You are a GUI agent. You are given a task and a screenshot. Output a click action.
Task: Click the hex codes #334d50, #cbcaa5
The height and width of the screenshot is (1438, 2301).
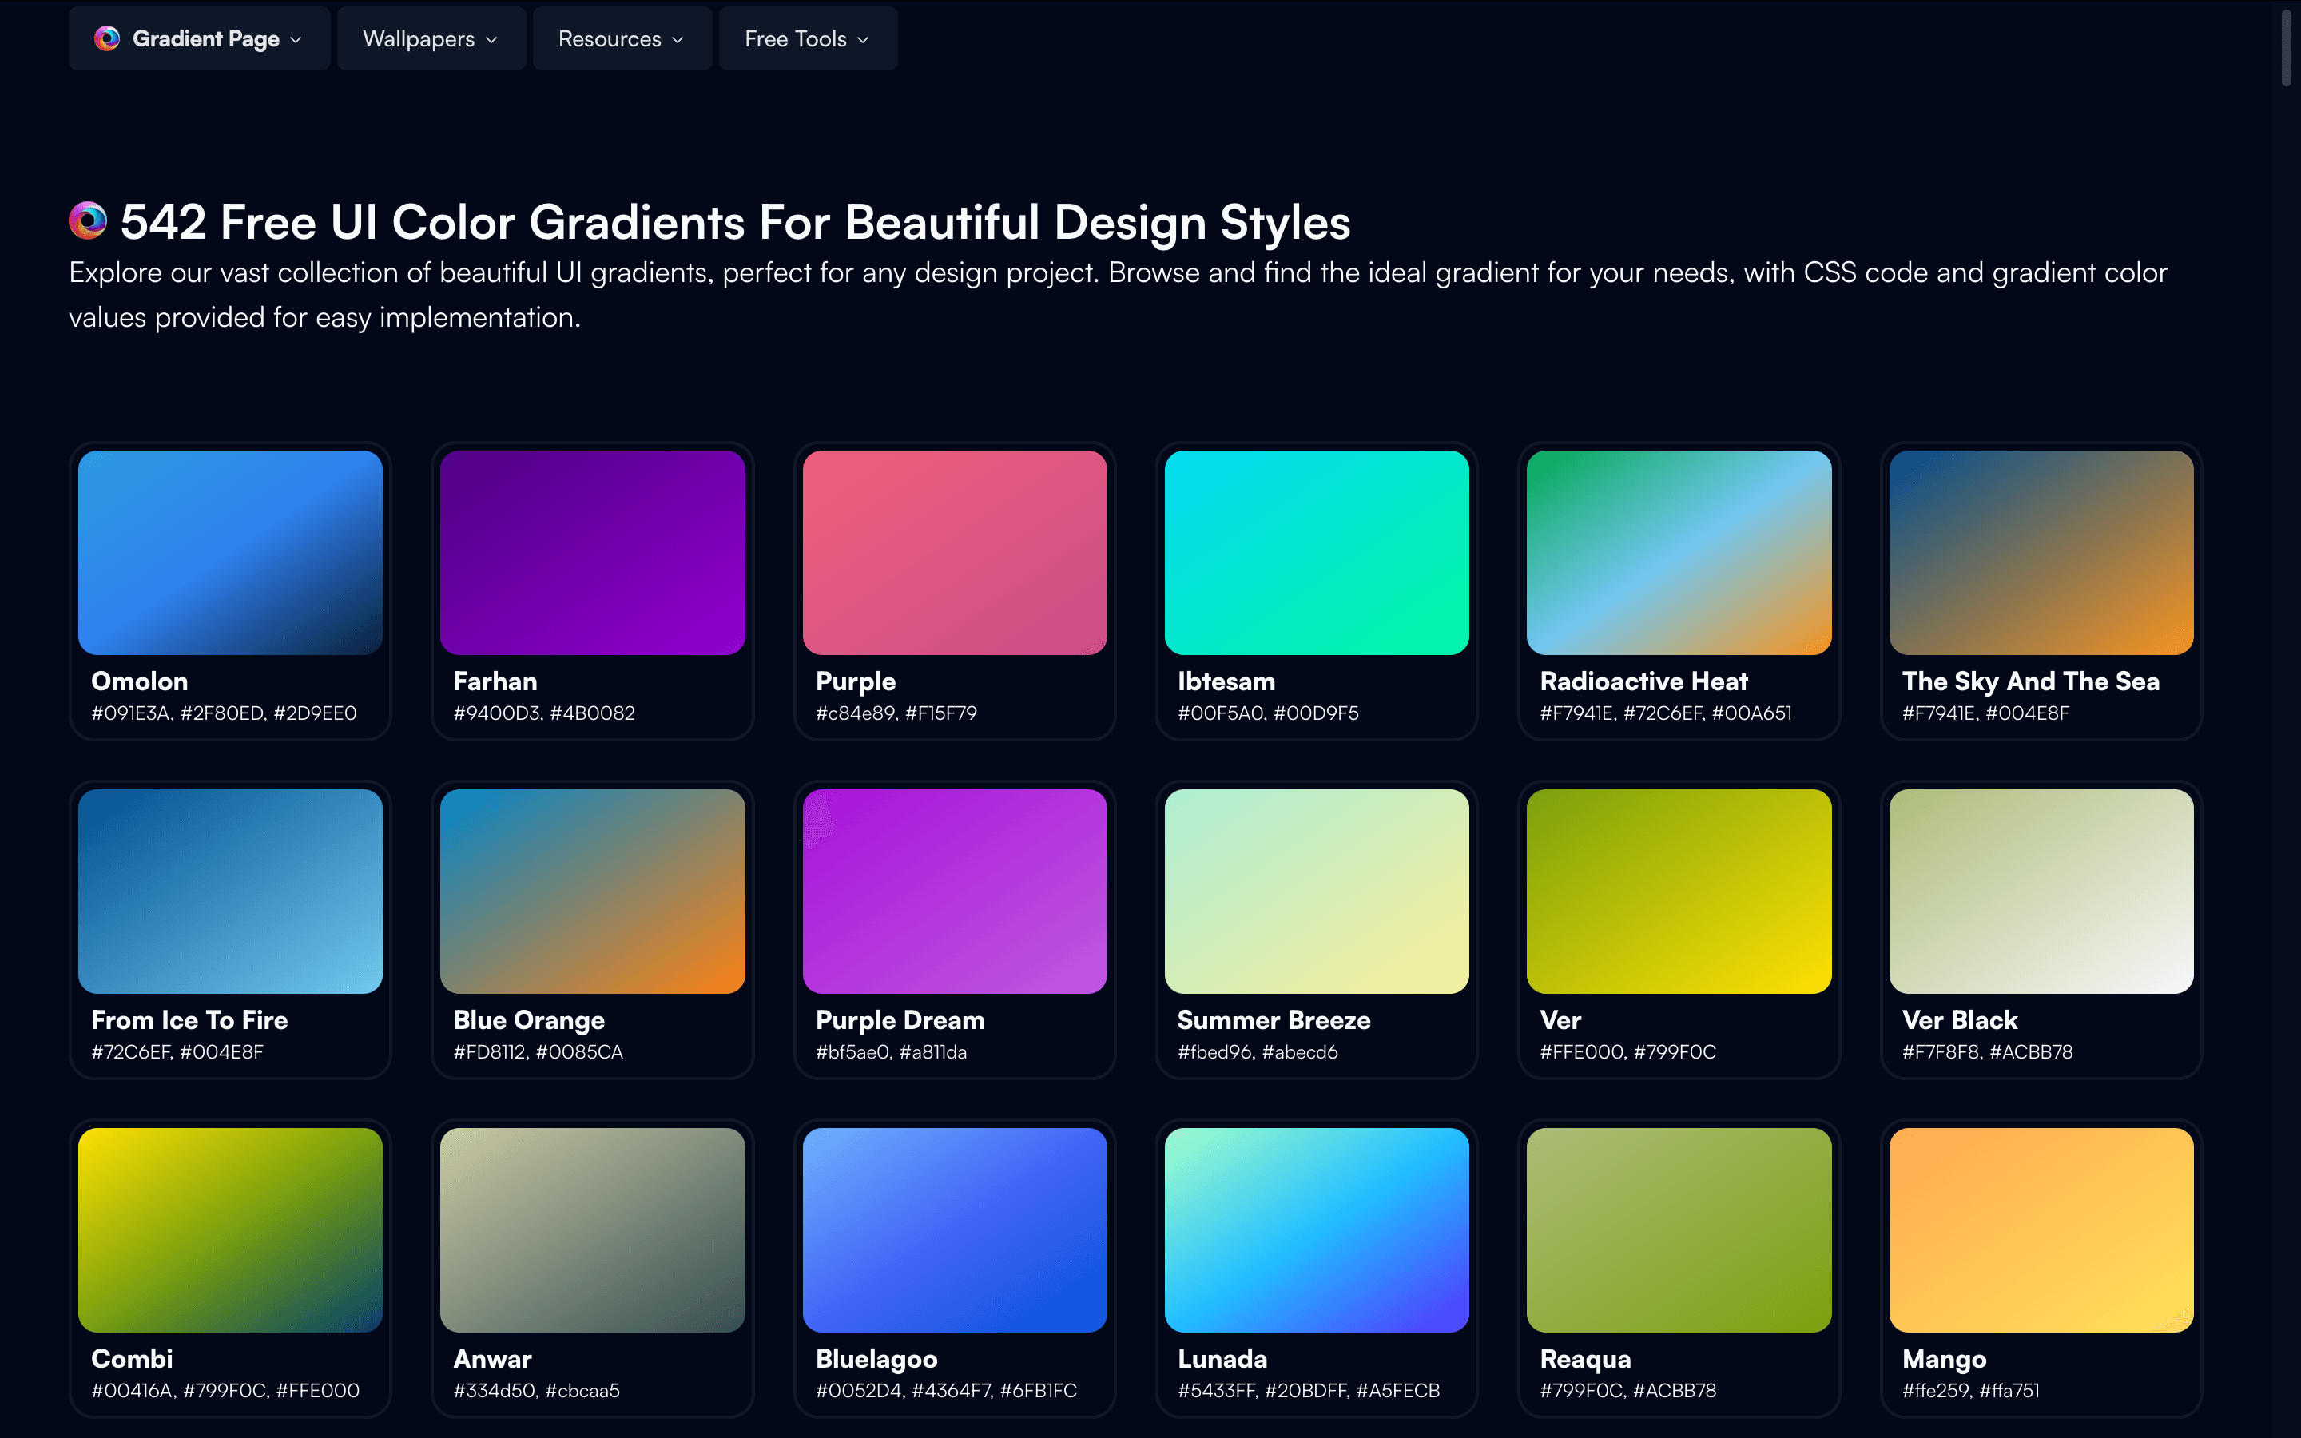pos(536,1390)
